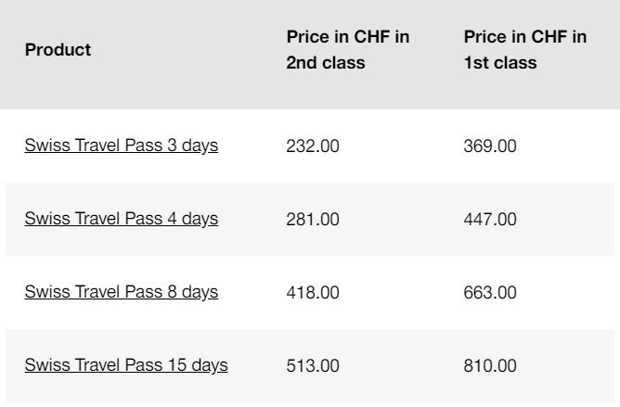Visit the Swiss Travel Pass 15 days link
Image resolution: width=620 pixels, height=407 pixels.
pyautogui.click(x=126, y=365)
